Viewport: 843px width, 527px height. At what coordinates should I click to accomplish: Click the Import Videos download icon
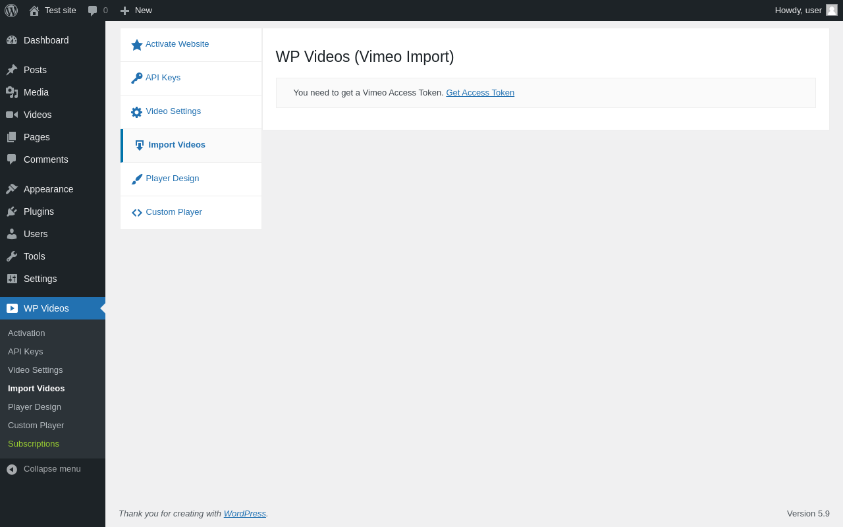140,146
